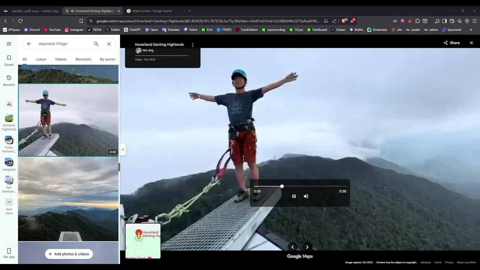Open the Seri Kembangan recent place
Image resolution: width=480 pixels, height=270 pixels.
[9, 185]
